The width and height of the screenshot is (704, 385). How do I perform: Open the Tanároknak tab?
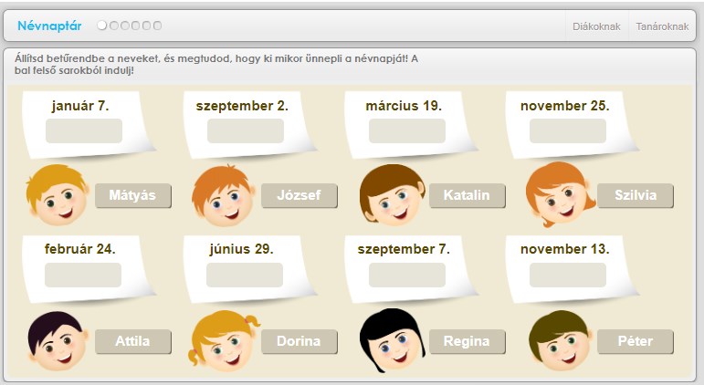[x=662, y=26]
